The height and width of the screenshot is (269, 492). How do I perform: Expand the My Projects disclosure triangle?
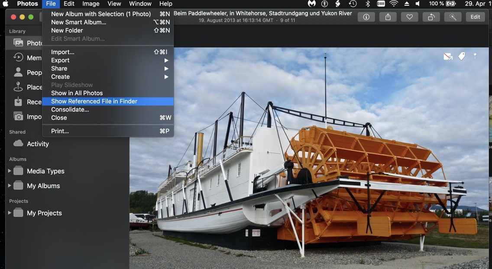pos(10,213)
